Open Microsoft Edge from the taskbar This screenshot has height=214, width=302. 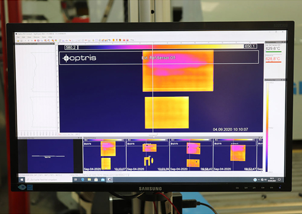[x=83, y=180]
